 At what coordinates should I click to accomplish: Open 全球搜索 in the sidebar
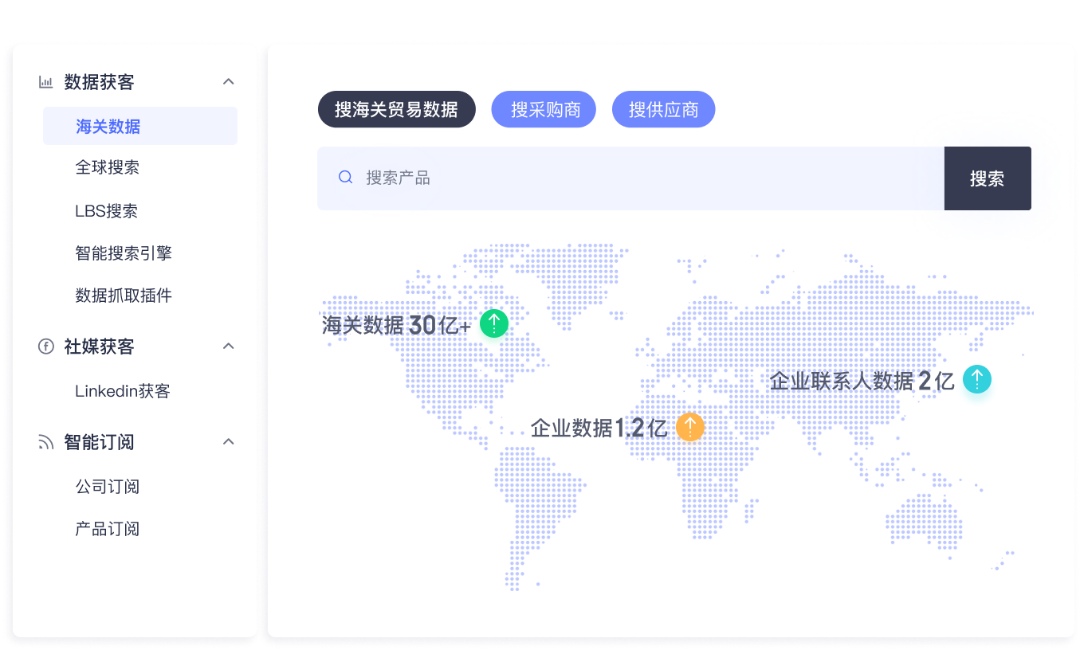click(108, 168)
